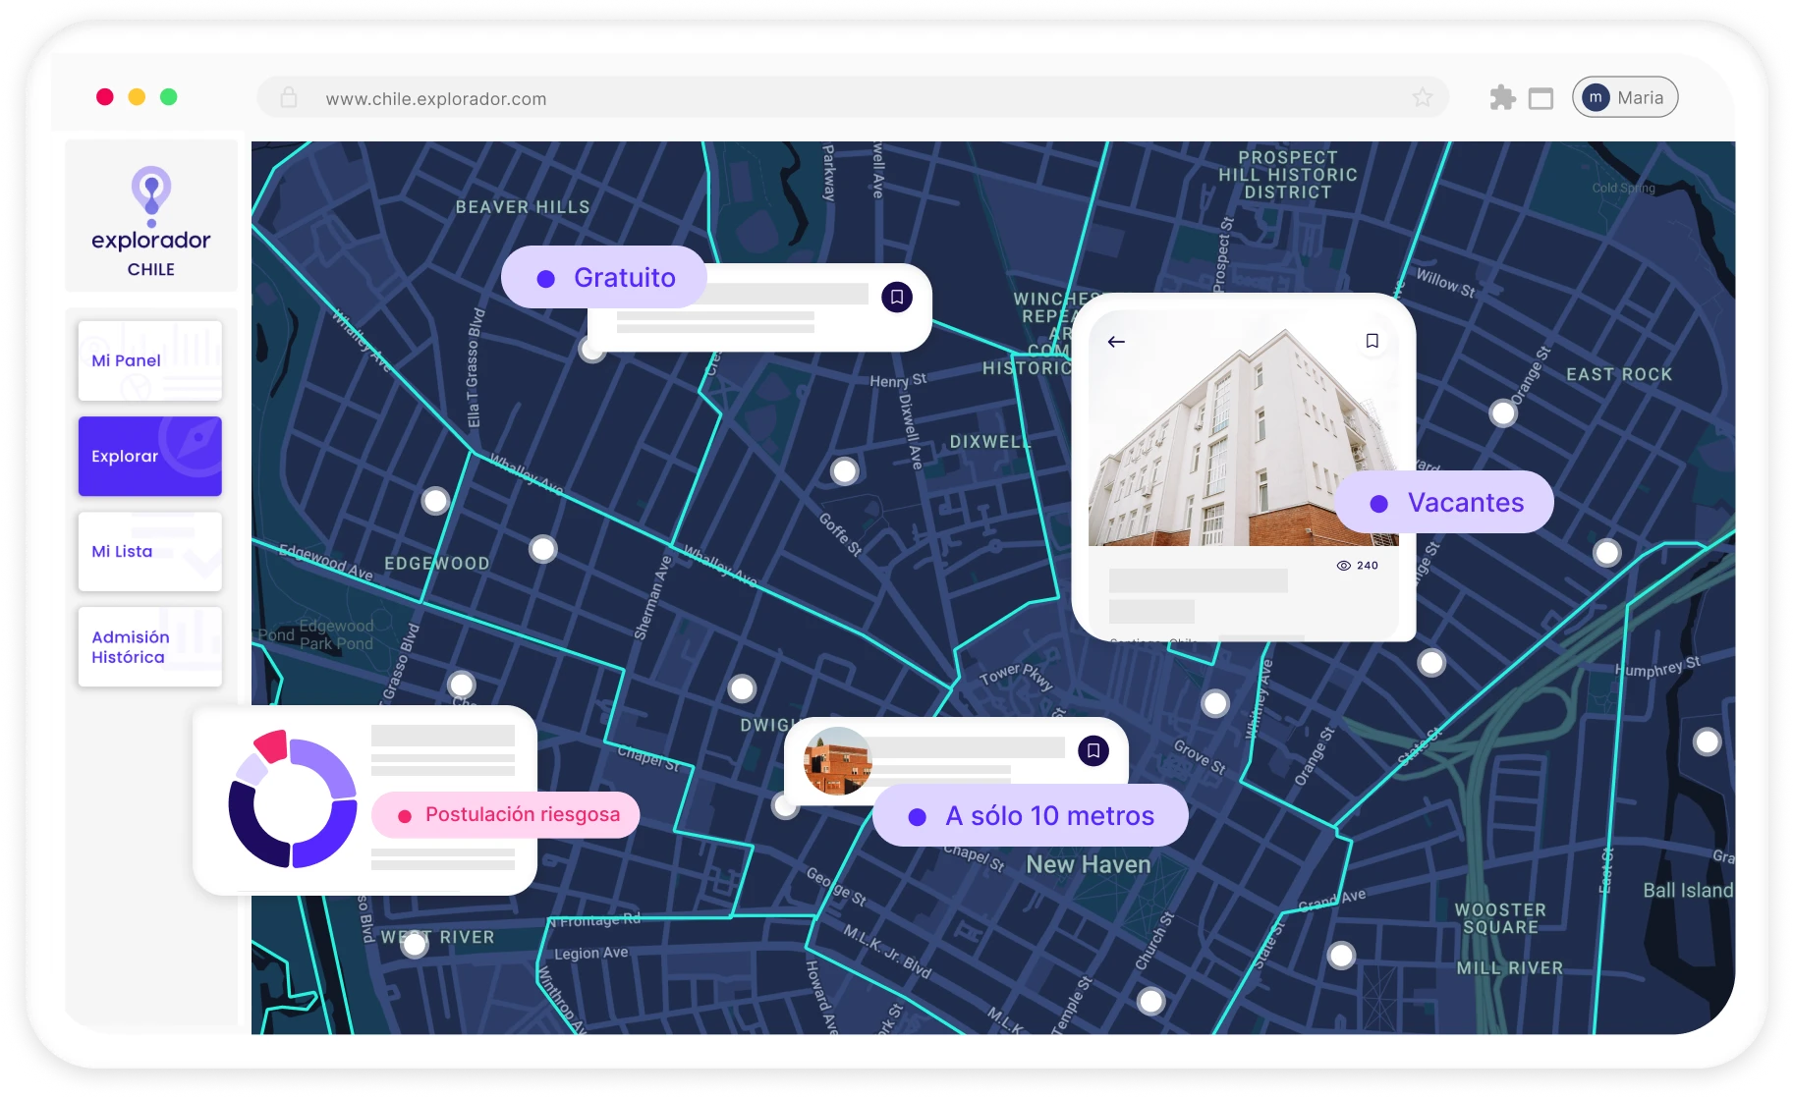1793x1098 pixels.
Task: Select the map marker near Edgewood label
Action: 435,501
